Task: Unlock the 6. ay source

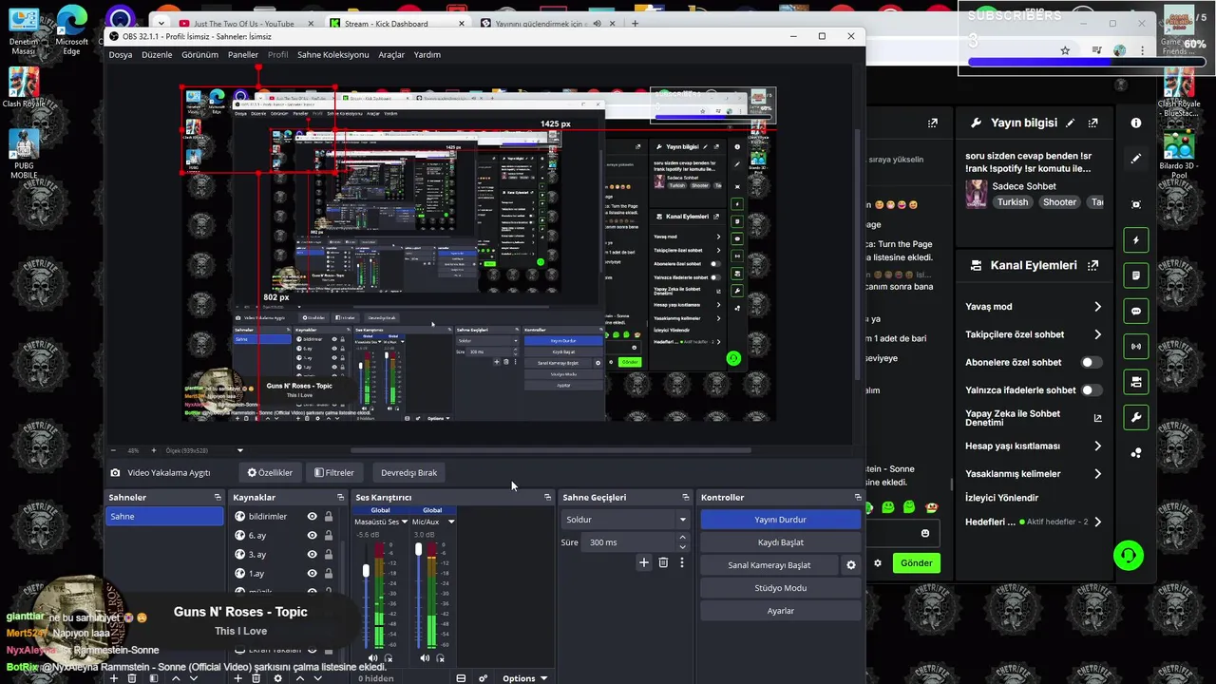Action: [x=329, y=536]
